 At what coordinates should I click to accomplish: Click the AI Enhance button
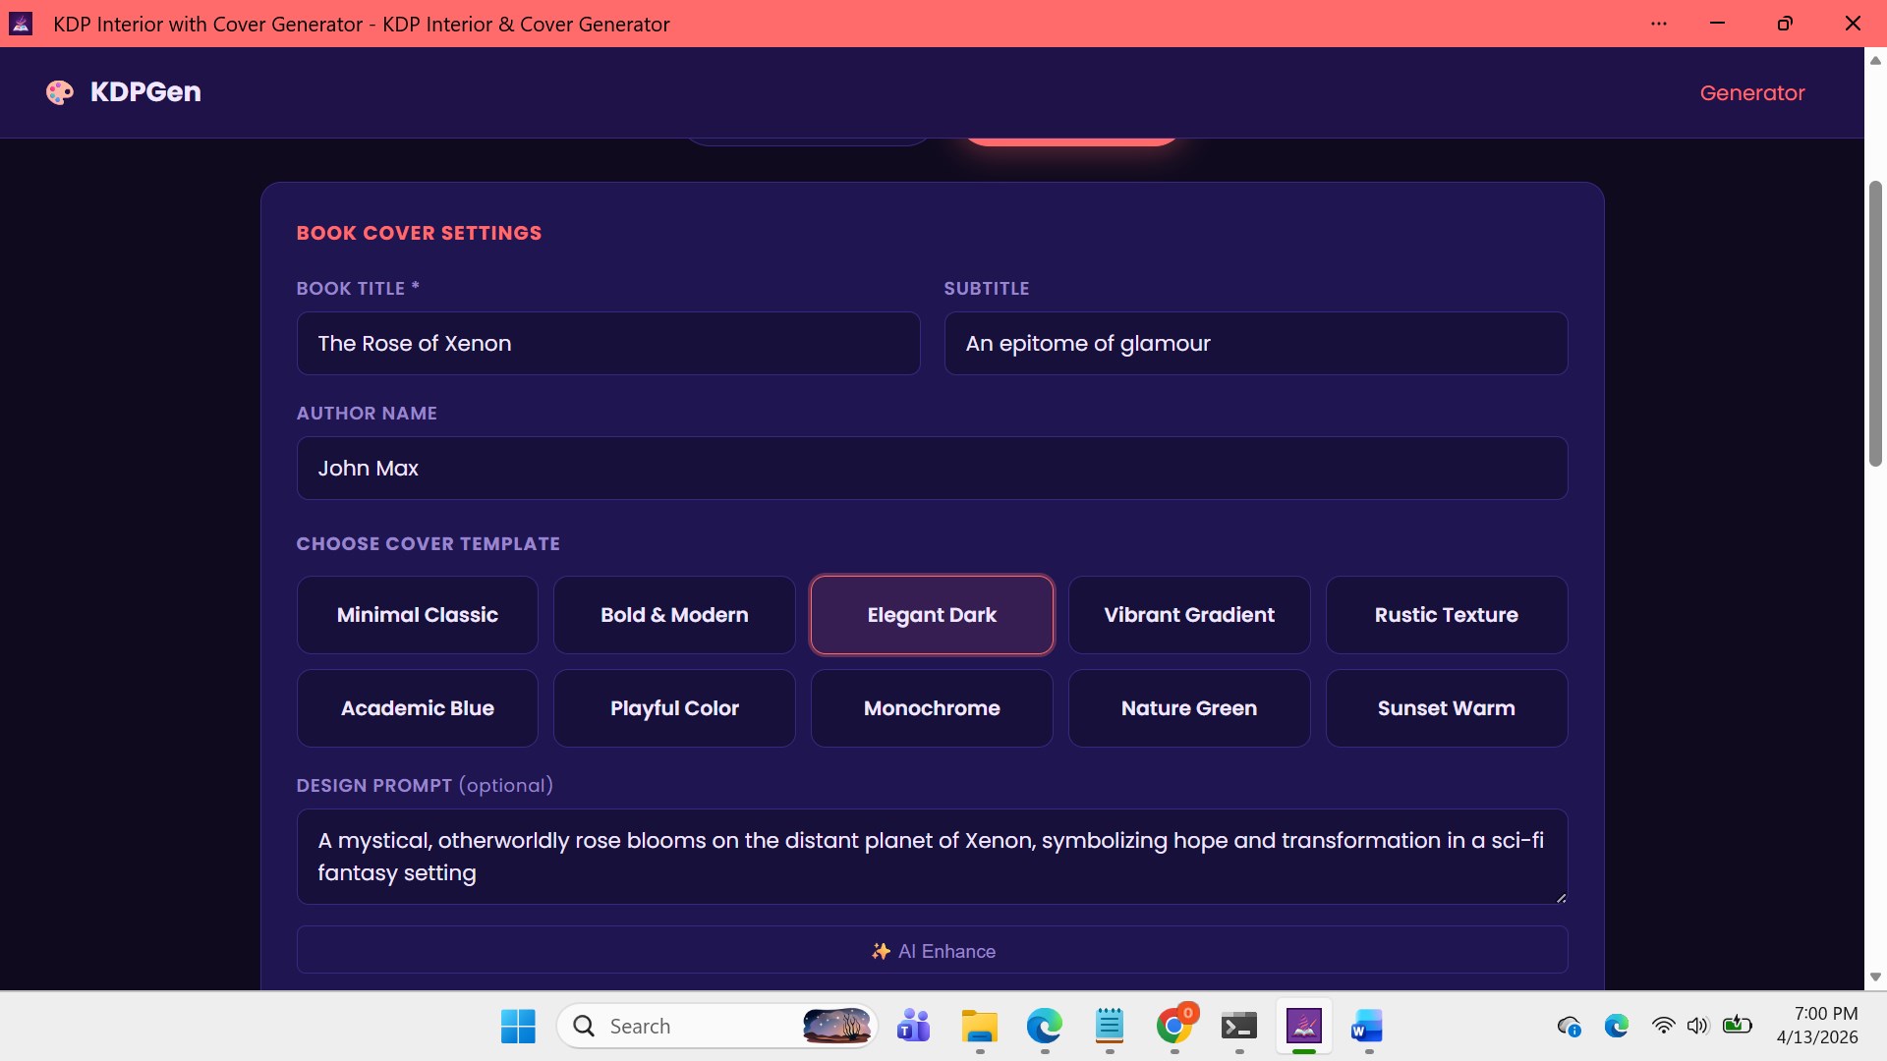[x=932, y=950]
